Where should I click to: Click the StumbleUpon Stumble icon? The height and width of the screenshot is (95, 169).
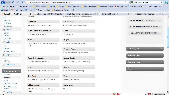point(2,10)
